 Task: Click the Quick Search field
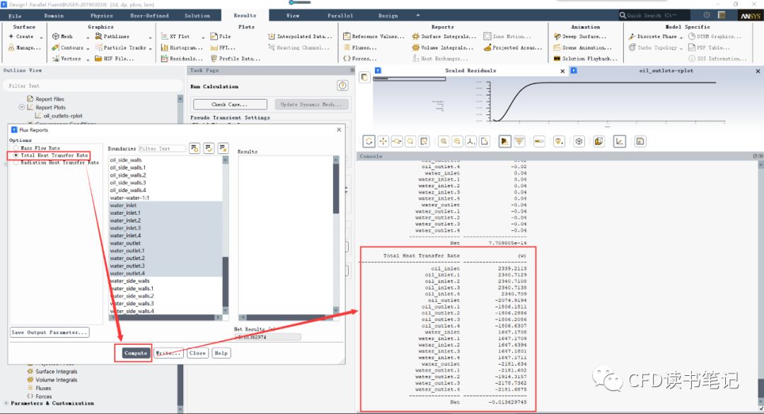tap(654, 16)
